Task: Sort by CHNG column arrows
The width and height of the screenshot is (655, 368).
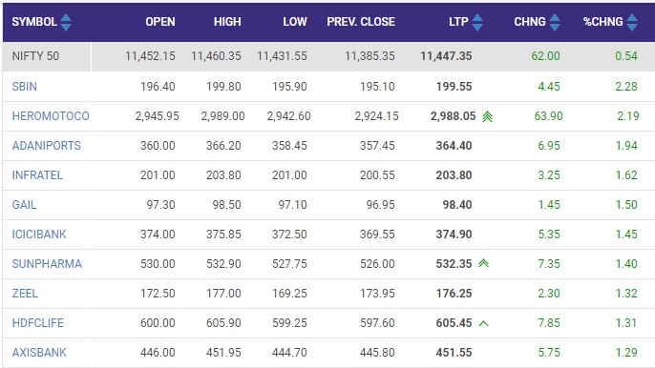Action: (x=555, y=22)
